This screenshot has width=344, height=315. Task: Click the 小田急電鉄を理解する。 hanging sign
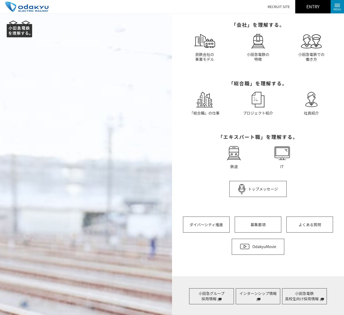(x=19, y=29)
